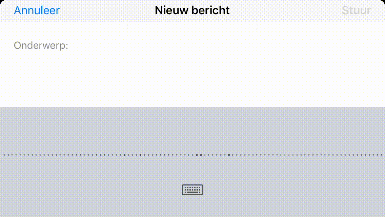The height and width of the screenshot is (217, 385).
Task: Stop dictation using the keyboard glyph
Action: [x=192, y=190]
